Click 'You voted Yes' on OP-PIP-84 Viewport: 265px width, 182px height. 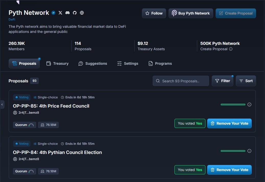click(190, 170)
